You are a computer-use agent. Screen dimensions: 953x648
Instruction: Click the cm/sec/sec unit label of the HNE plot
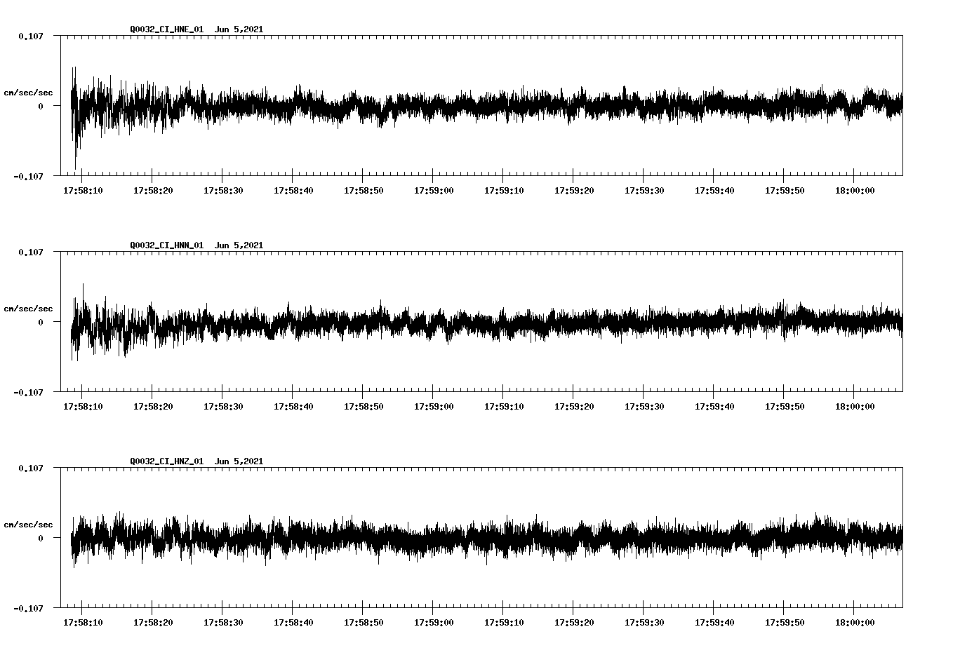click(x=28, y=93)
